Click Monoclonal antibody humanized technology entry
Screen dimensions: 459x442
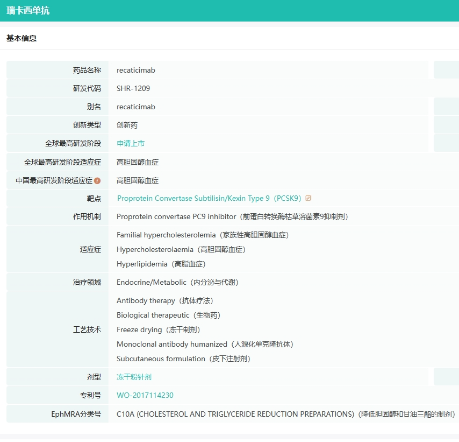205,344
